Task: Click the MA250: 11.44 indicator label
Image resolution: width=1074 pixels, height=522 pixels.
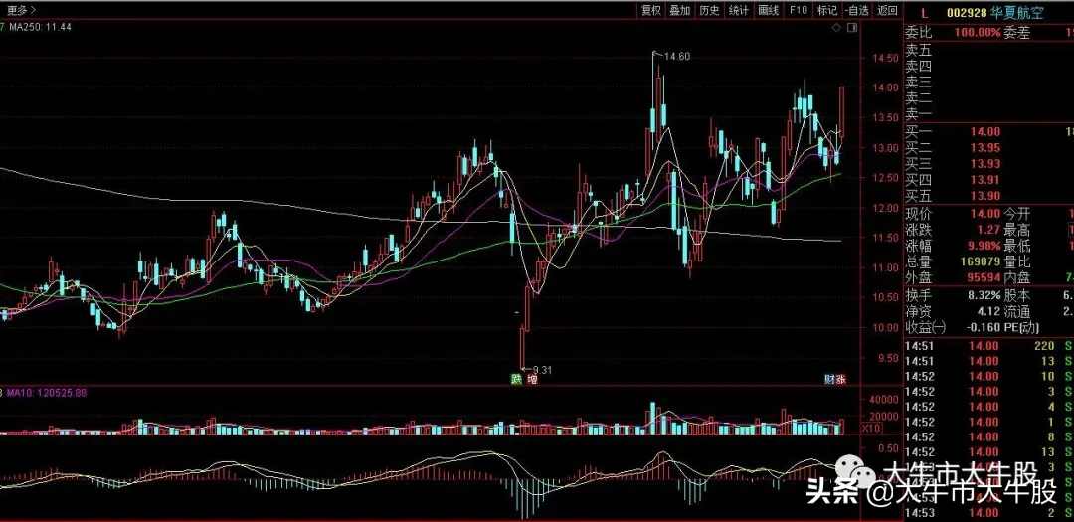Action: [41, 27]
